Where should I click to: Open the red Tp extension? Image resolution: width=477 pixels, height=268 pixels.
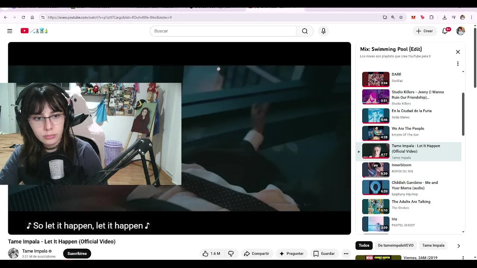tap(422, 17)
